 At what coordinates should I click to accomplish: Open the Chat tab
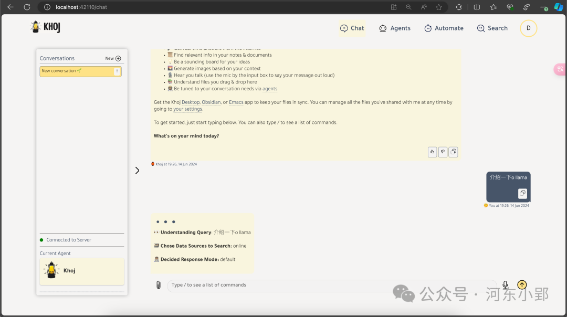click(352, 28)
